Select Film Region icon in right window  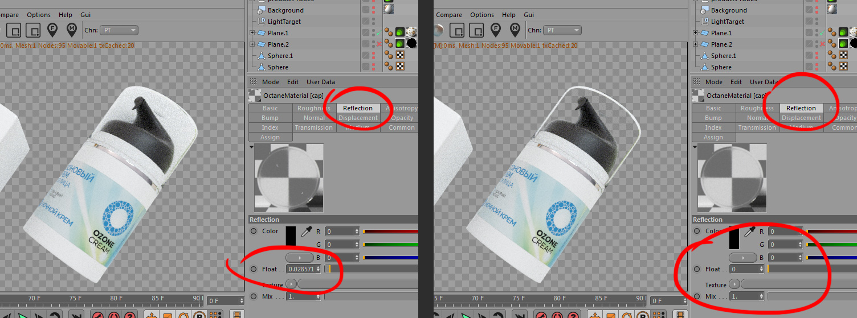click(x=477, y=30)
